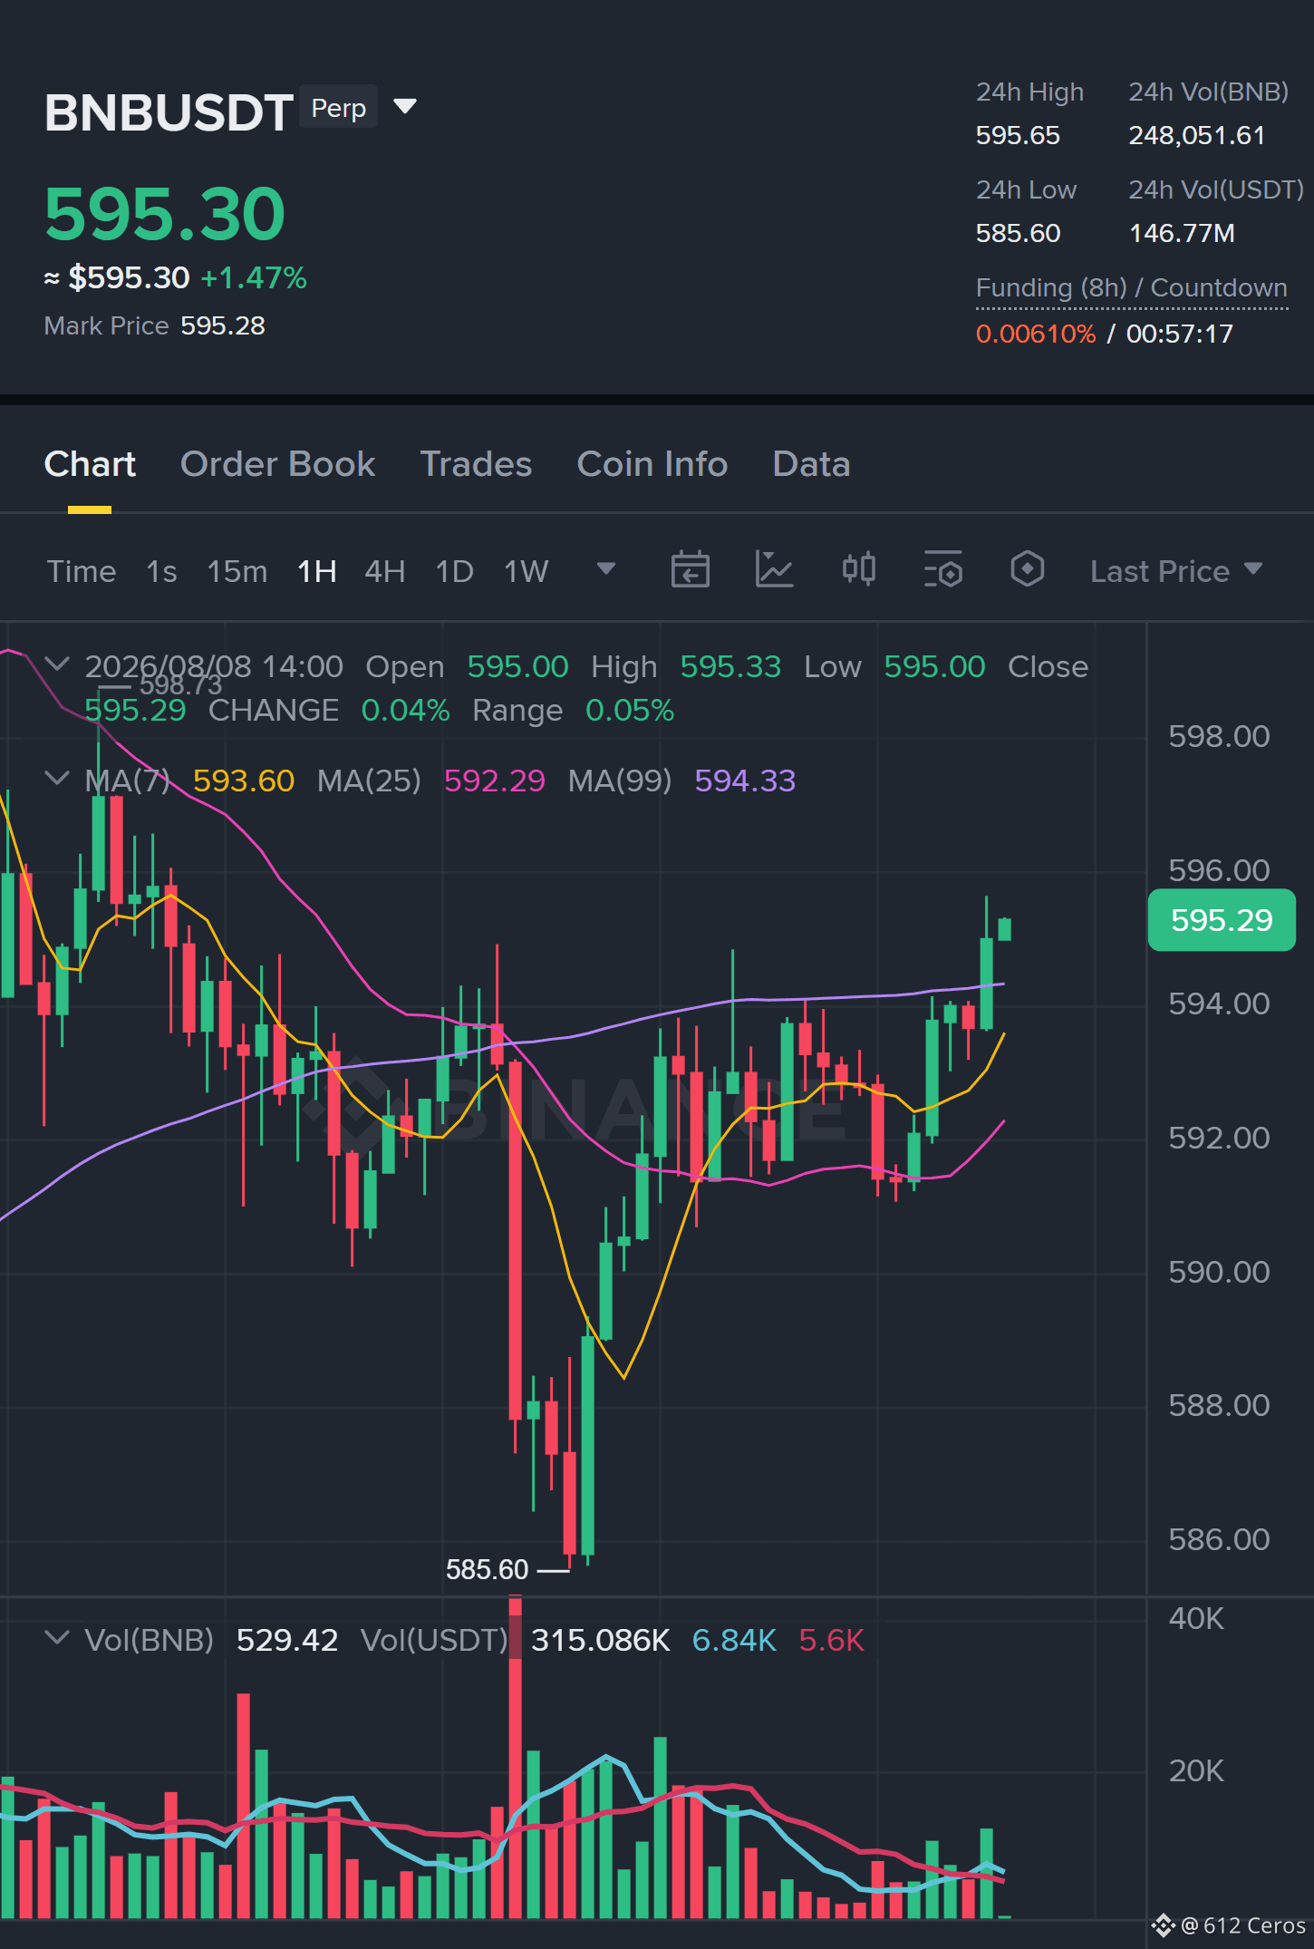
Task: Tap the hexagon chart tools icon
Action: (x=1027, y=570)
